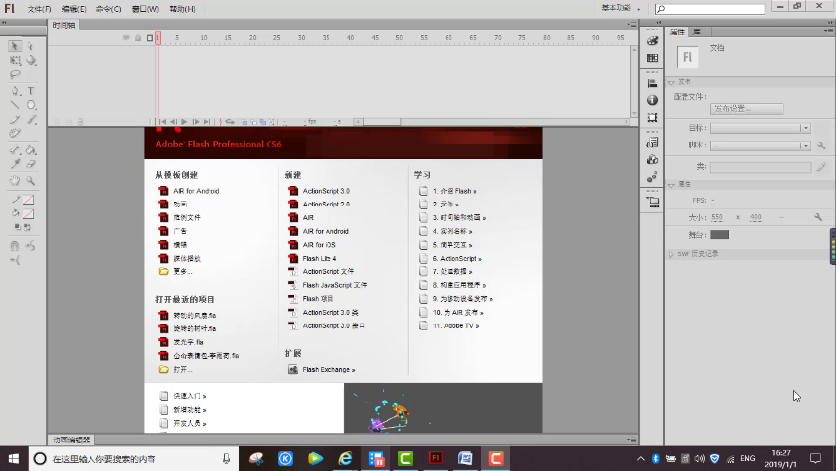Viewport: 836px width, 471px height.
Task: Select the Pen tool
Action: 15,90
